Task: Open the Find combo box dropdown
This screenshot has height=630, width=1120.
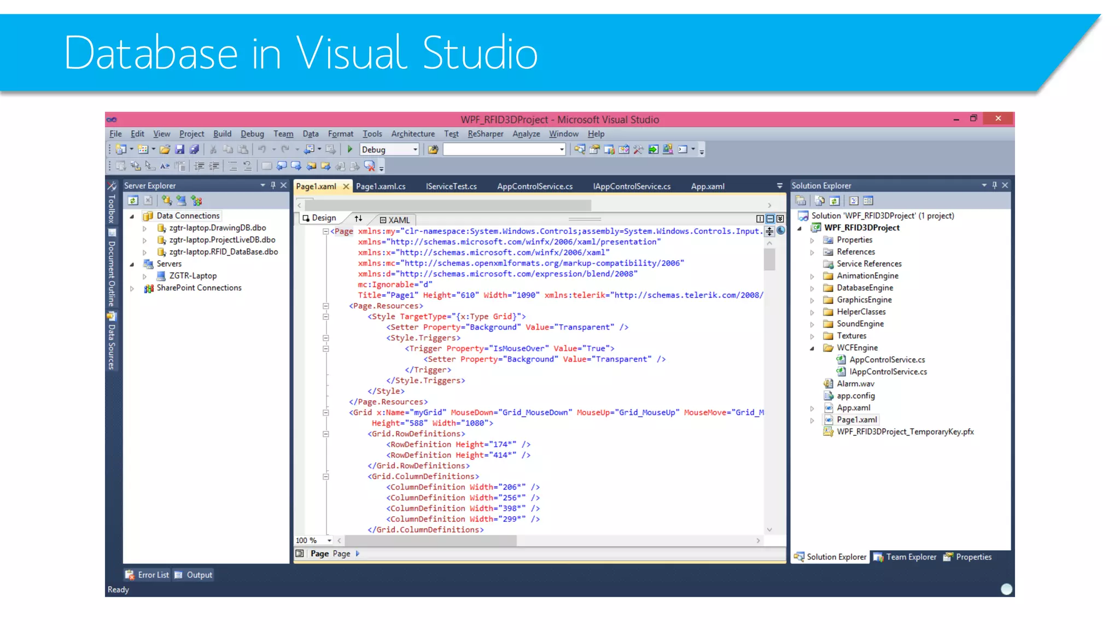Action: coord(562,149)
